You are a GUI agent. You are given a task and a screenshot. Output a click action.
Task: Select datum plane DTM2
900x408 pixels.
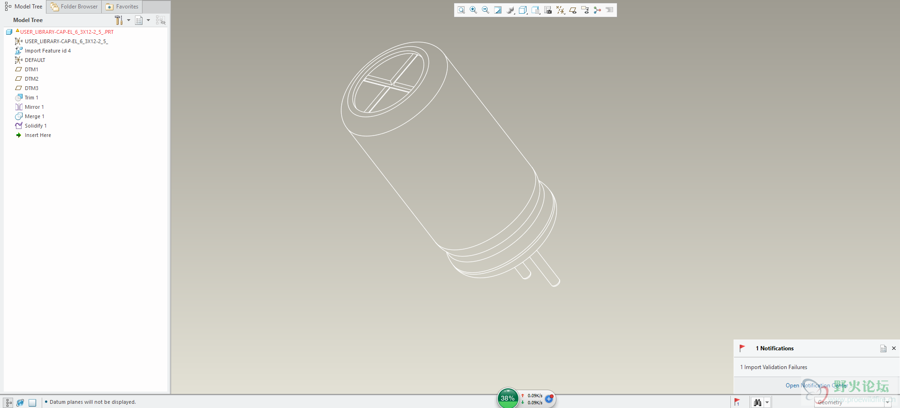pyautogui.click(x=31, y=79)
